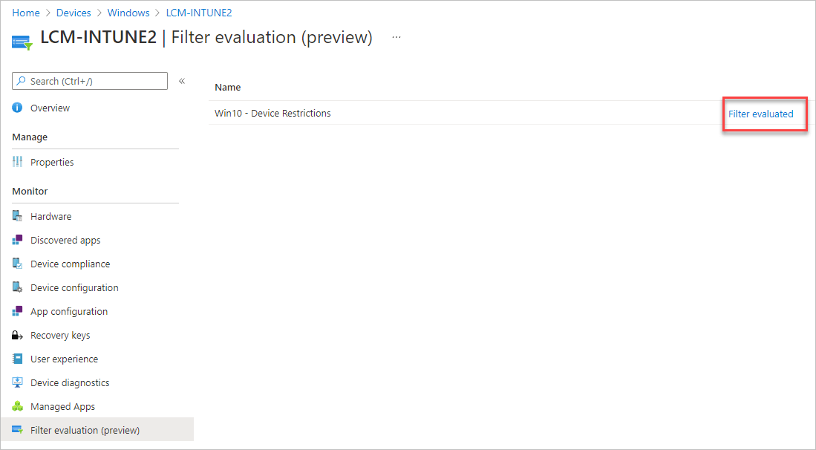Viewport: 816px width, 450px height.
Task: Click the App configuration icon
Action: pyautogui.click(x=17, y=311)
